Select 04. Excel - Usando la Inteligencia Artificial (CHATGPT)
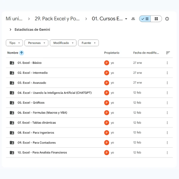 coord(55,93)
